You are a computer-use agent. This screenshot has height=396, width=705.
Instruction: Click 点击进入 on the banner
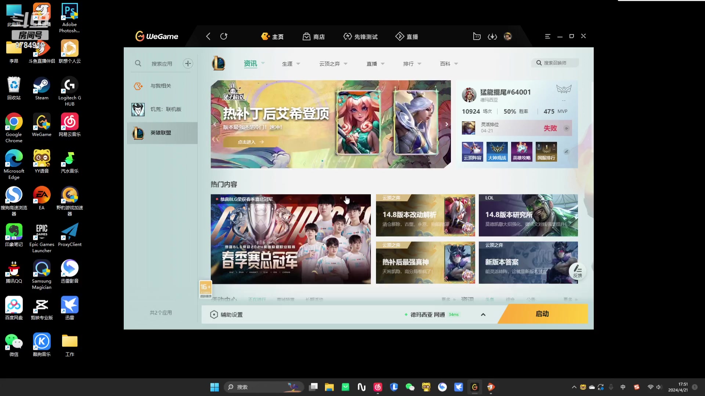pyautogui.click(x=250, y=142)
